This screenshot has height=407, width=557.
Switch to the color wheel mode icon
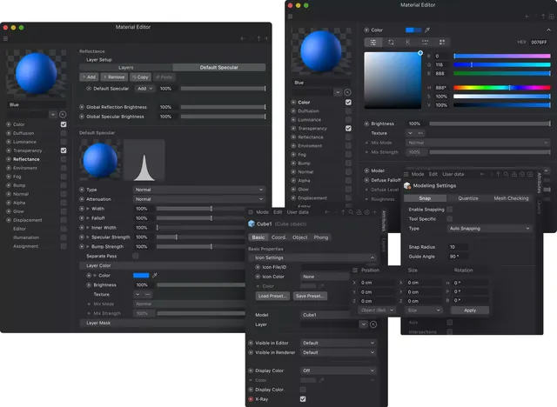coord(391,43)
